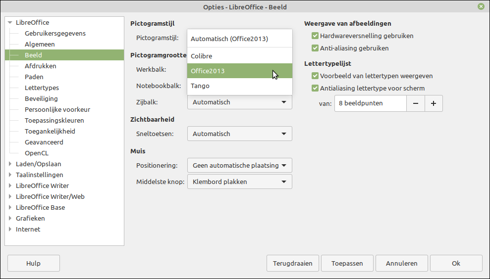Image resolution: width=490 pixels, height=279 pixels.
Task: Open the Middelste knop dropdown
Action: pos(240,182)
